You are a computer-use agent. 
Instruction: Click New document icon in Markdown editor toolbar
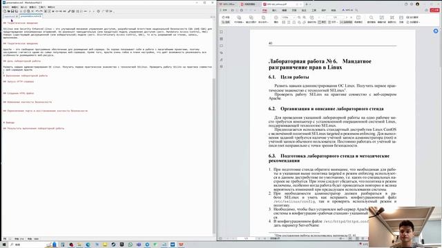5,11
